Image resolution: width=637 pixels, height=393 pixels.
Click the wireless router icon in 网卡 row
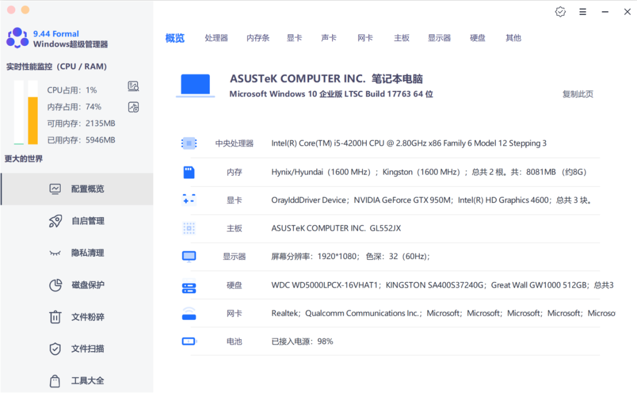[x=189, y=313]
